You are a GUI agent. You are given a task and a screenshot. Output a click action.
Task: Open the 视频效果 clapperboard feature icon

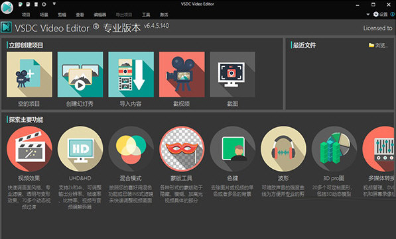(x=29, y=149)
